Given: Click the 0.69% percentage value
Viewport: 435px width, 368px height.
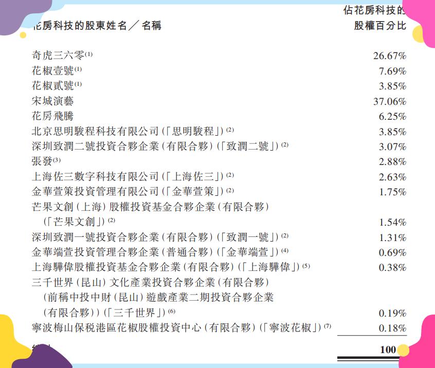Looking at the screenshot, I should (392, 253).
